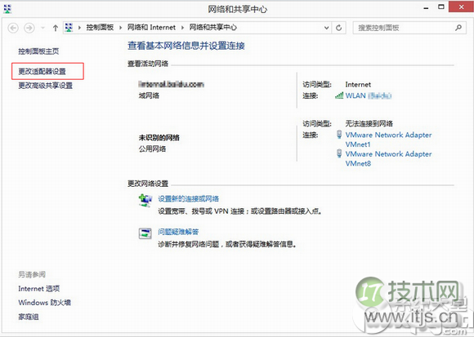The width and height of the screenshot is (474, 337).
Task: Open VMware Network Adapter VMnet8 link
Action: pos(388,158)
